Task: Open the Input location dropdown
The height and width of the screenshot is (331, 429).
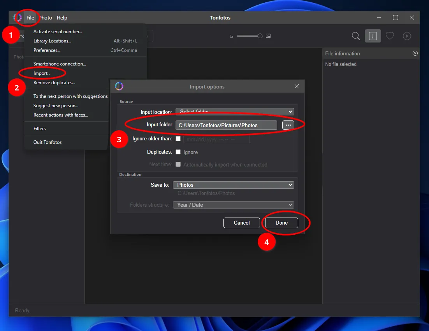Action: click(x=235, y=111)
